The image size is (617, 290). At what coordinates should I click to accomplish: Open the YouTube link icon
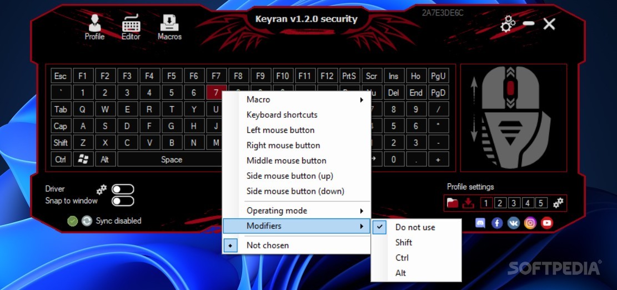pyautogui.click(x=546, y=223)
